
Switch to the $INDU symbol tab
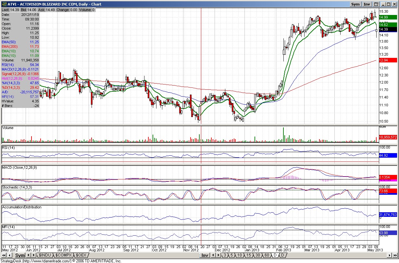point(45,255)
